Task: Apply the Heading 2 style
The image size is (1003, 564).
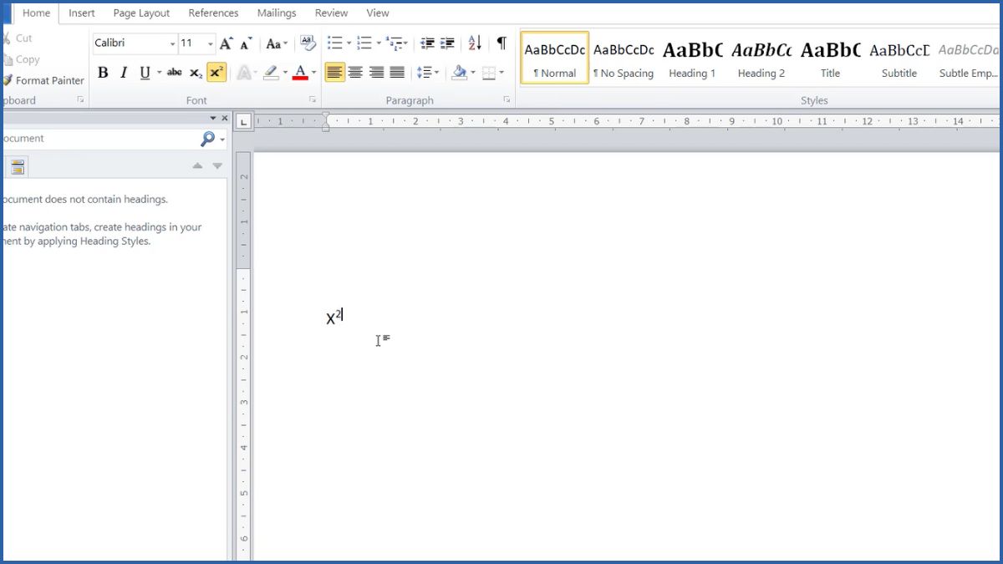Action: pos(761,58)
